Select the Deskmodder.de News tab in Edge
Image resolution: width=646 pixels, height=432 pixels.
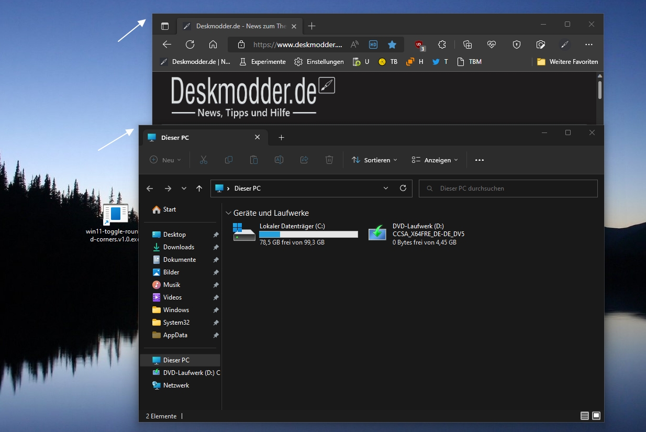point(240,26)
